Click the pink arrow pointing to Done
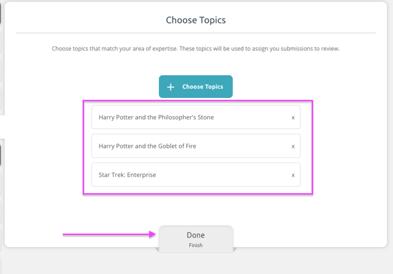Viewport: 393px width, 274px height. [x=109, y=235]
